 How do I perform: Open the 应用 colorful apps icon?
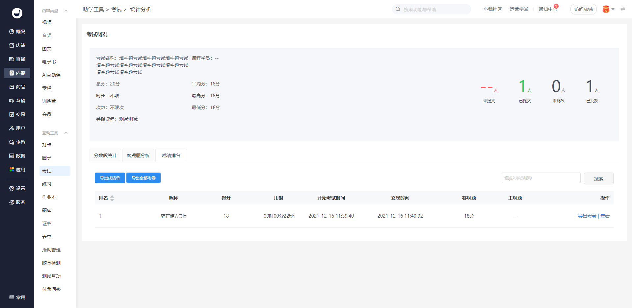12,170
